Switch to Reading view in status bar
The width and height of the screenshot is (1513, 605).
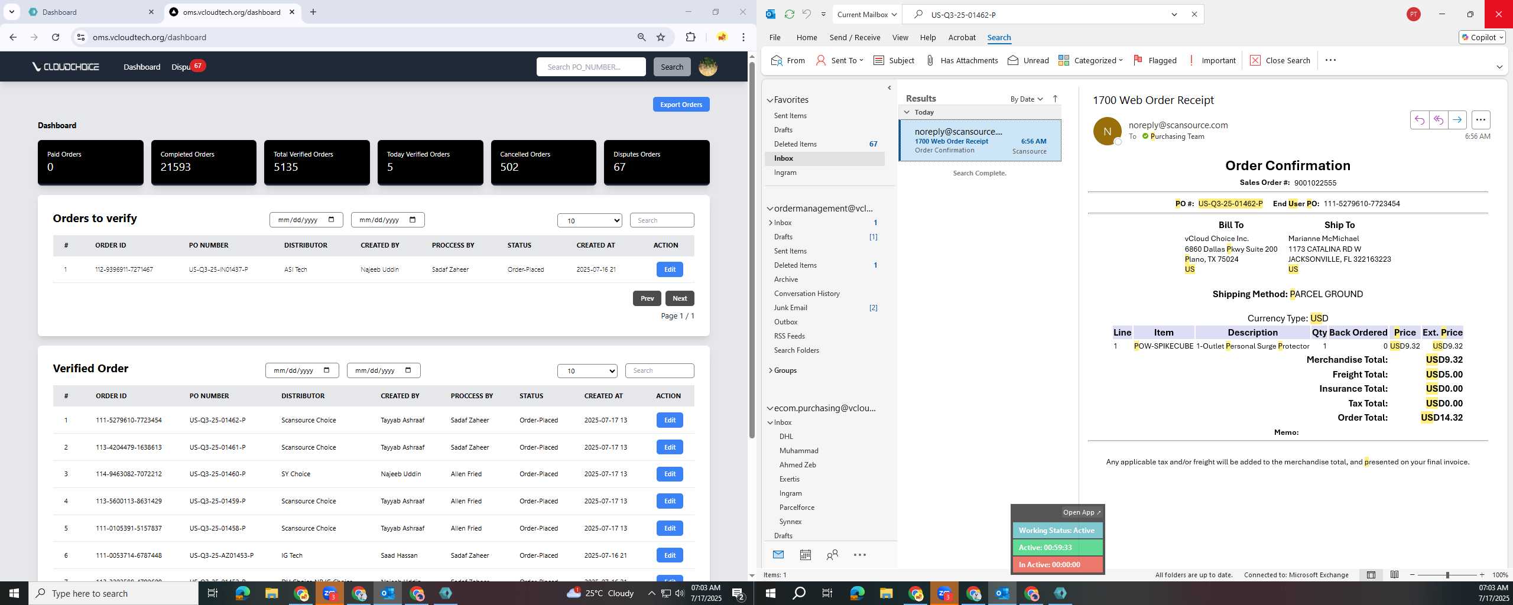pyautogui.click(x=1394, y=575)
